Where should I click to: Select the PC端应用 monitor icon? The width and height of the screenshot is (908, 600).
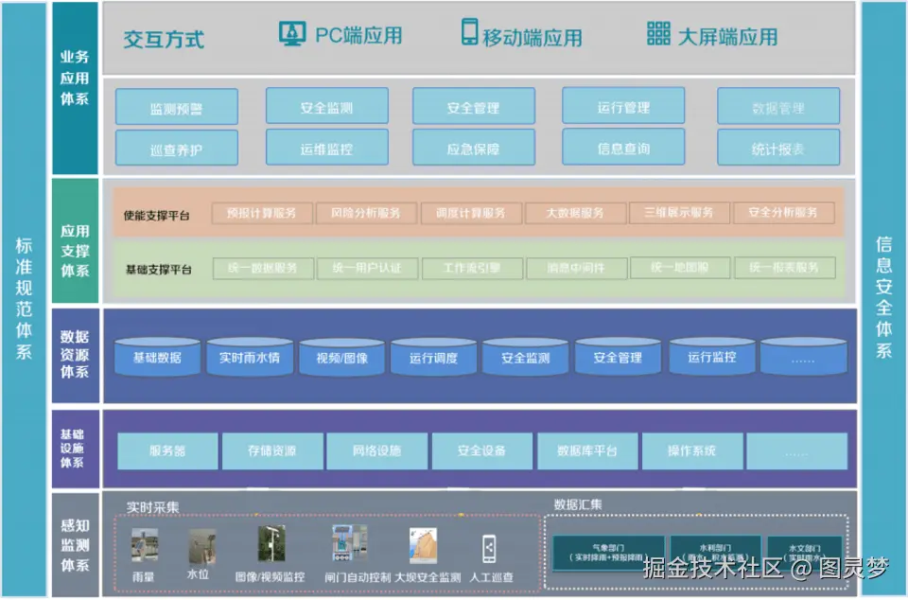click(x=290, y=31)
